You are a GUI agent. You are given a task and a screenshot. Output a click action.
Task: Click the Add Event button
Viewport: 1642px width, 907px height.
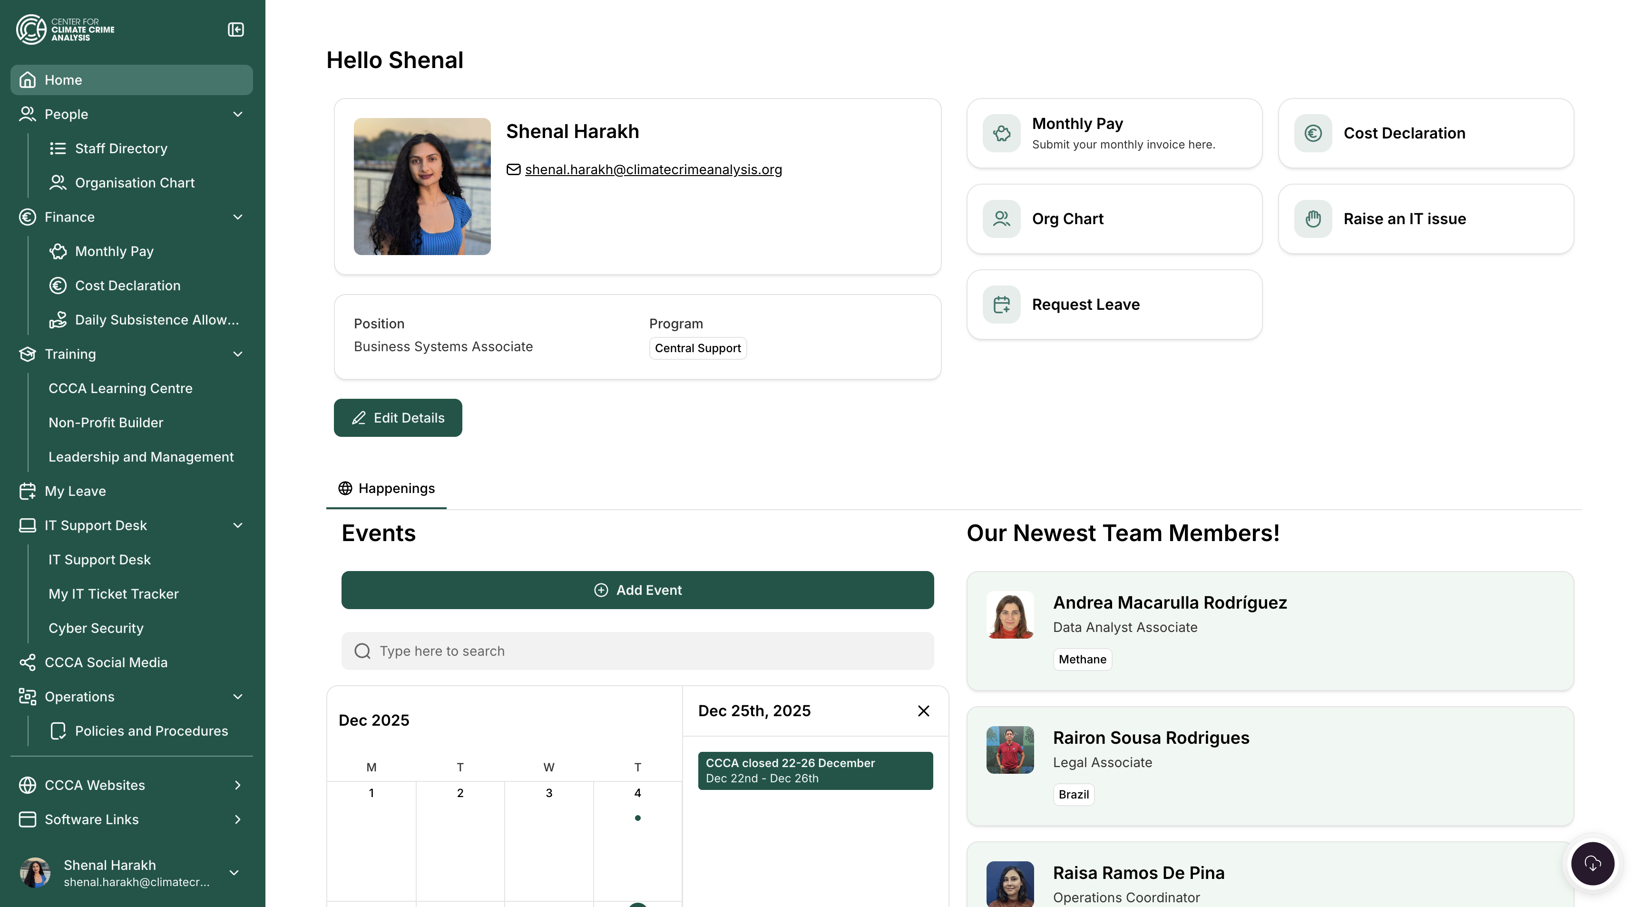coord(637,590)
